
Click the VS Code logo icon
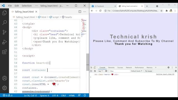3,6
